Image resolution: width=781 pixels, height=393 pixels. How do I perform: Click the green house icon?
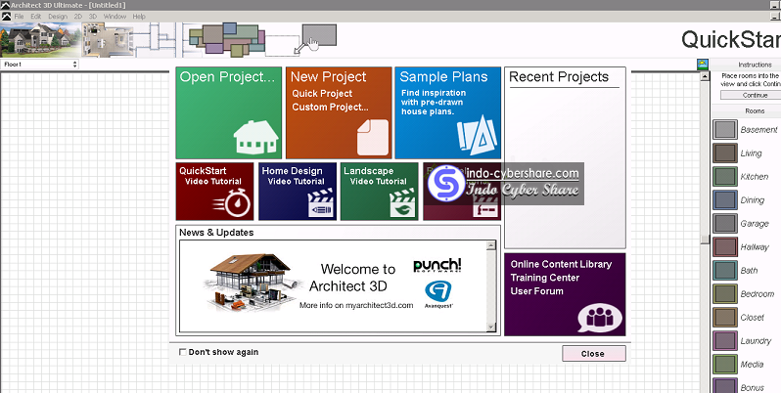click(256, 137)
